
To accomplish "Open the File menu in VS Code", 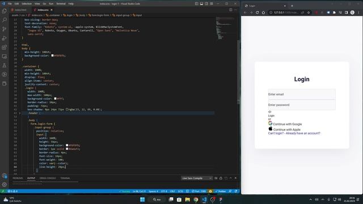I will click(x=10, y=4).
